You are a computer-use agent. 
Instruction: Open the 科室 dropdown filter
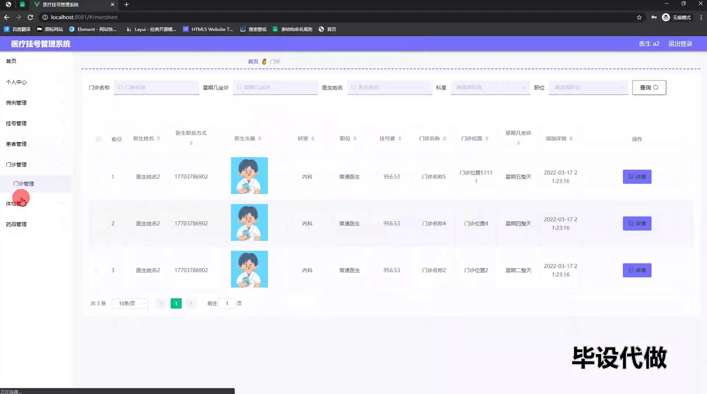490,87
